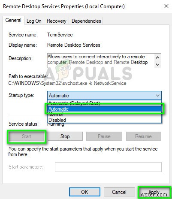Select the General tab
172x199 pixels.
[x=13, y=20]
